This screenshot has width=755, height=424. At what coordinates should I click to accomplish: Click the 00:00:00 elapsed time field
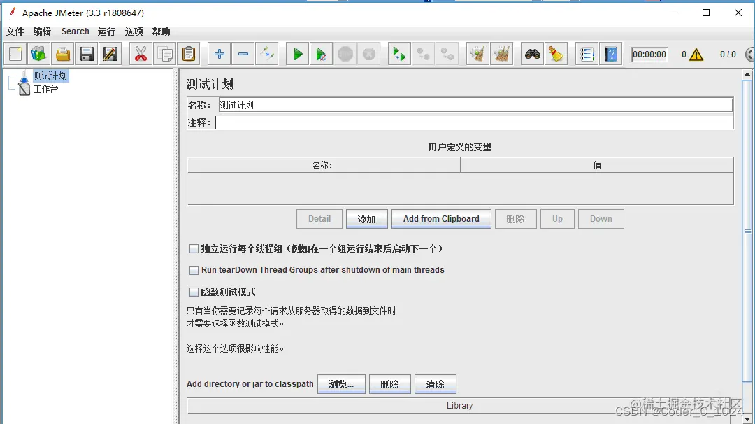point(649,55)
